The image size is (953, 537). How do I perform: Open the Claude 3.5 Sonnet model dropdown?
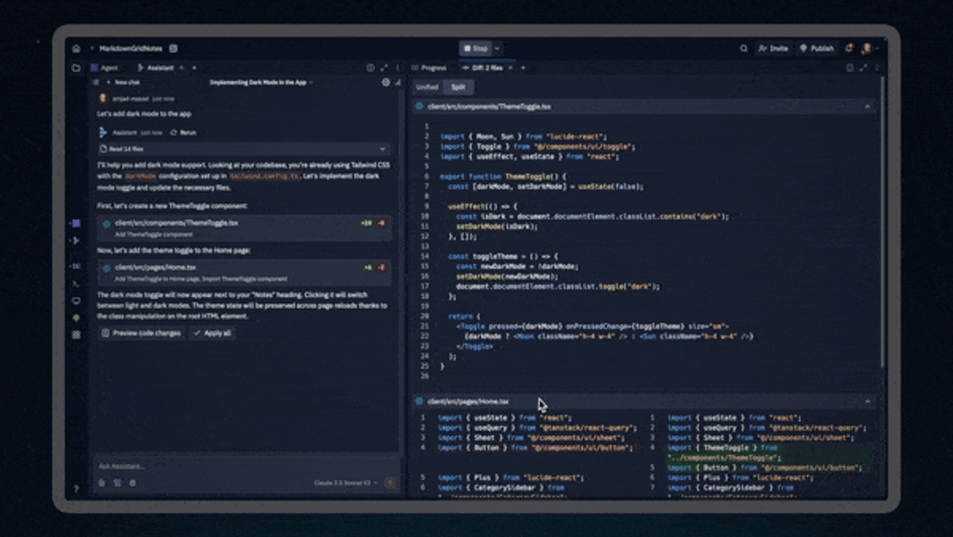[346, 483]
